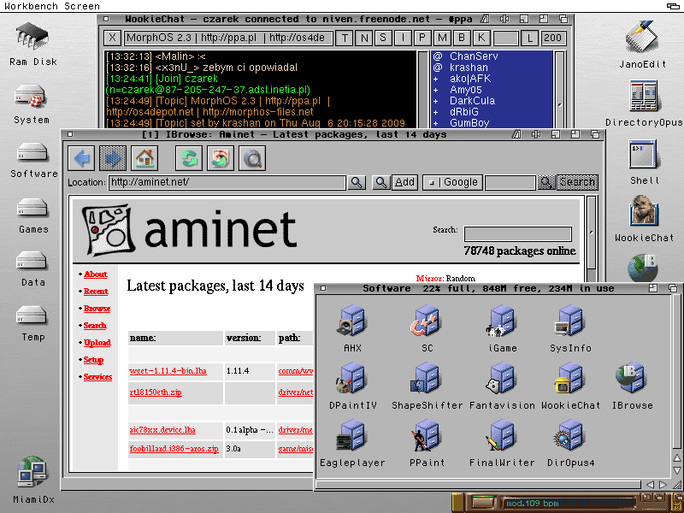
Task: Click the load images icon in IBrowse
Action: (x=221, y=158)
